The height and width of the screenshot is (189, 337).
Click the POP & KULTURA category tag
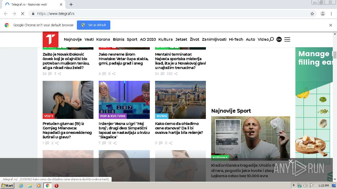coord(113,116)
